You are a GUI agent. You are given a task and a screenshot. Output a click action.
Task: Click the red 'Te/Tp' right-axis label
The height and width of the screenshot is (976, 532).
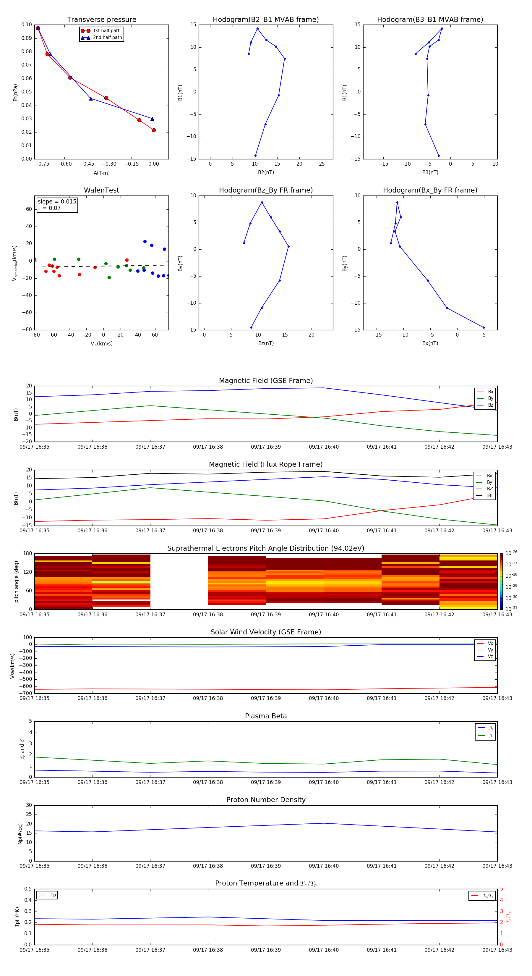click(509, 917)
